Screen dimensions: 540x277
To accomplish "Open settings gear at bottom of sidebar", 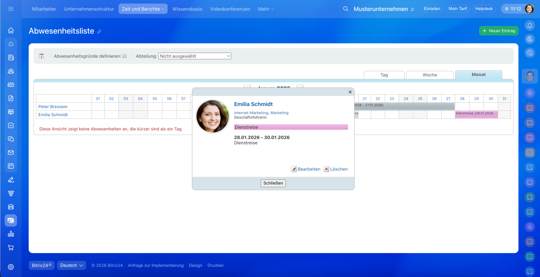I will 11,267.
